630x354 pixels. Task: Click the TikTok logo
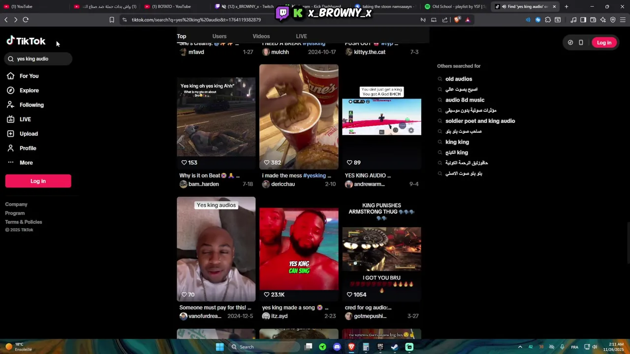[26, 41]
